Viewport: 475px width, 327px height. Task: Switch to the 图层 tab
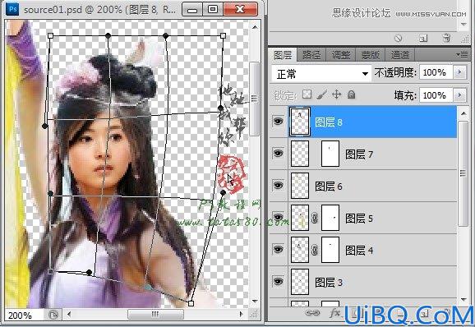pos(283,55)
